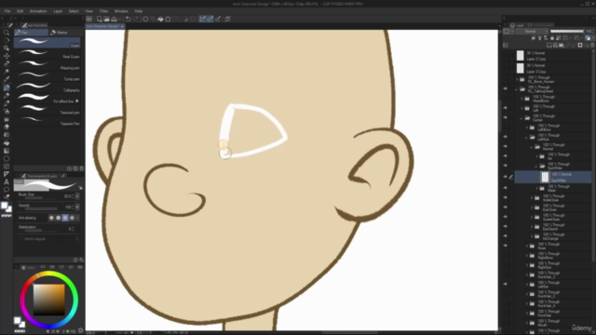Select the Figure circle tool
Viewport: 596px width, 335px height.
(x=7, y=158)
